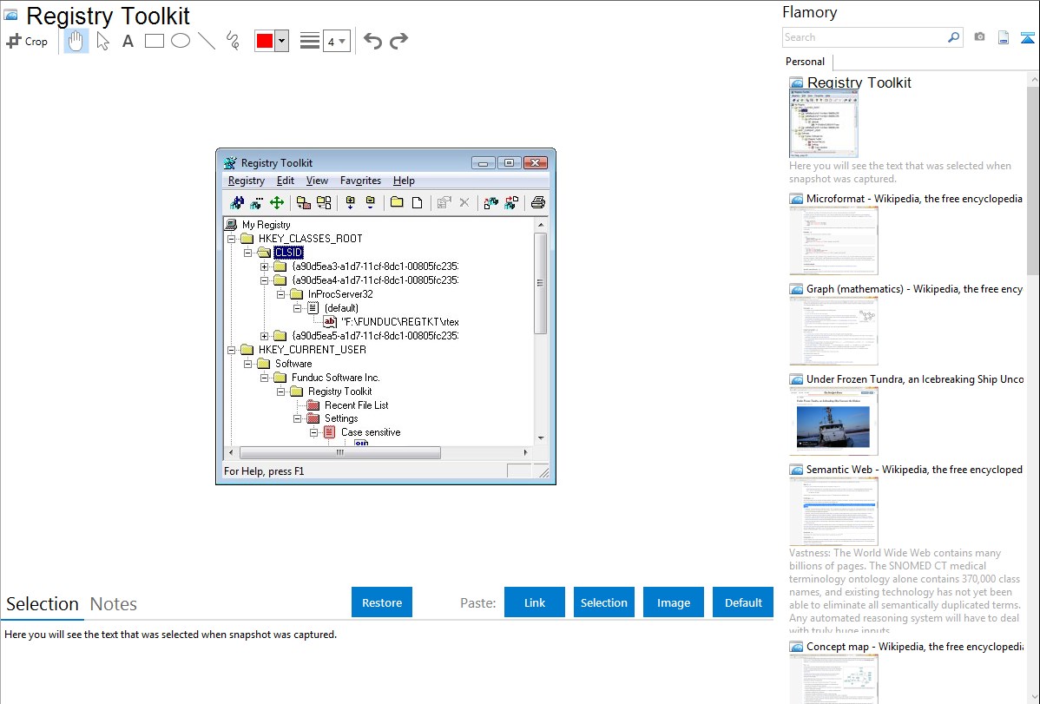Click the Paste Default button
Screen dimensions: 1040x704
pyautogui.click(x=743, y=602)
